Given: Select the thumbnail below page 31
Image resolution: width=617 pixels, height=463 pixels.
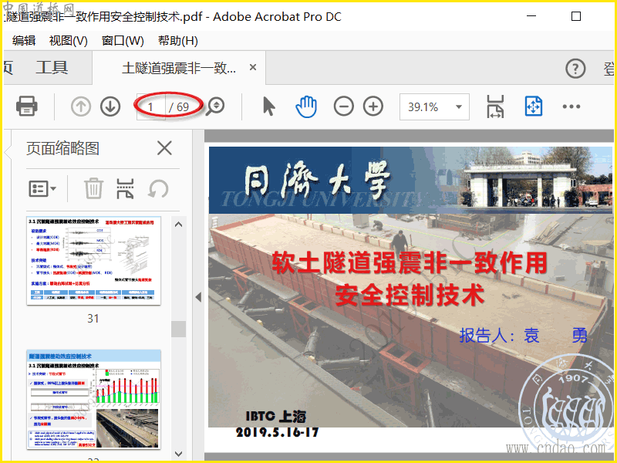Looking at the screenshot, I should click(x=93, y=399).
